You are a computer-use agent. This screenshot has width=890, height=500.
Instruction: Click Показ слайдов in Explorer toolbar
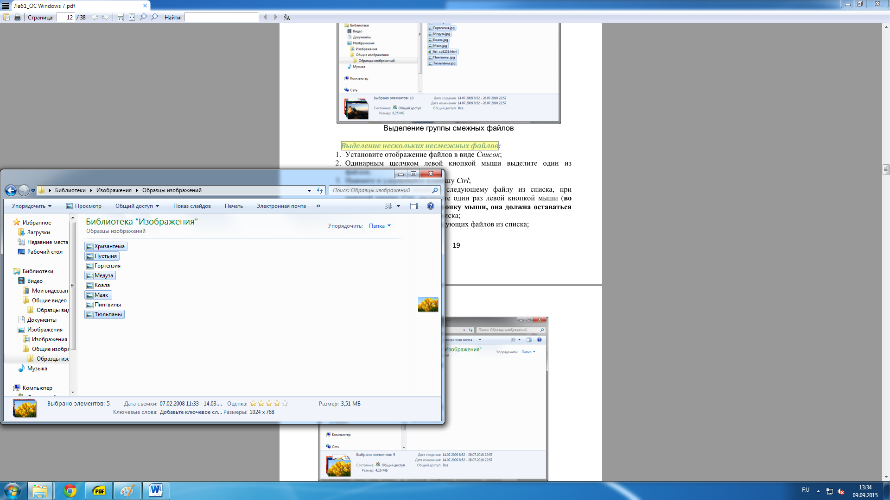coord(192,206)
